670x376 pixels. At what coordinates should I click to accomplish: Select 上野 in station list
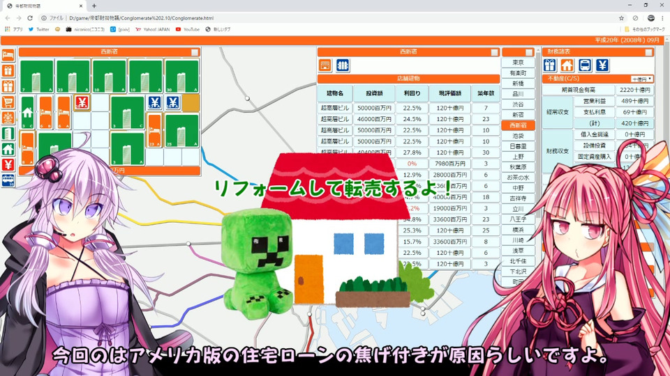click(518, 157)
